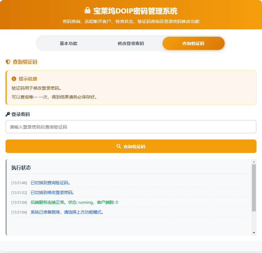
Task: Click the magnifier icon inside the query button
Action: [x=119, y=146]
